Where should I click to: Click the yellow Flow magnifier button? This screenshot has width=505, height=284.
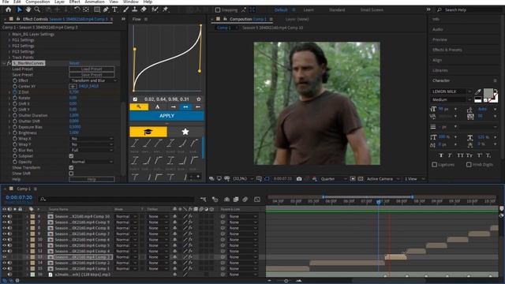pyautogui.click(x=139, y=107)
